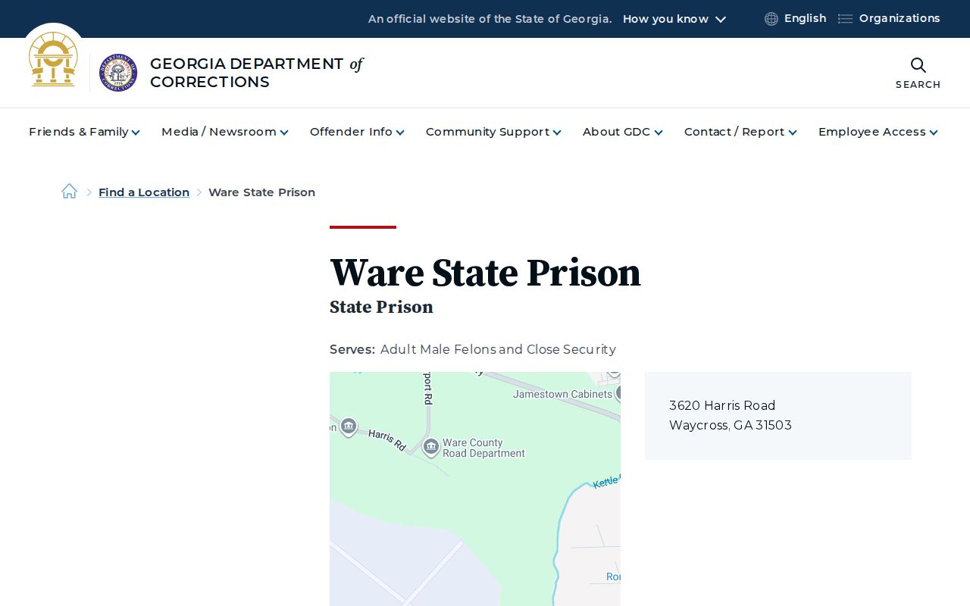
Task: Expand the About GDC menu
Action: tap(623, 132)
